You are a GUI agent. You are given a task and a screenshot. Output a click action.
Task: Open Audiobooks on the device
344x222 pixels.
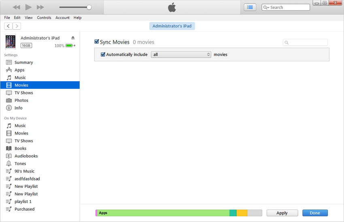26,156
